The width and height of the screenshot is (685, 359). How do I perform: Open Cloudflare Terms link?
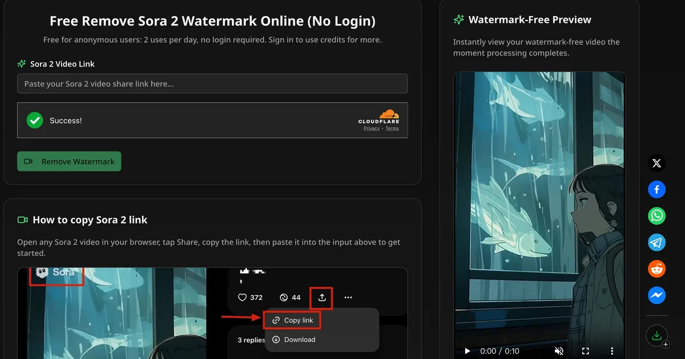pyautogui.click(x=392, y=129)
